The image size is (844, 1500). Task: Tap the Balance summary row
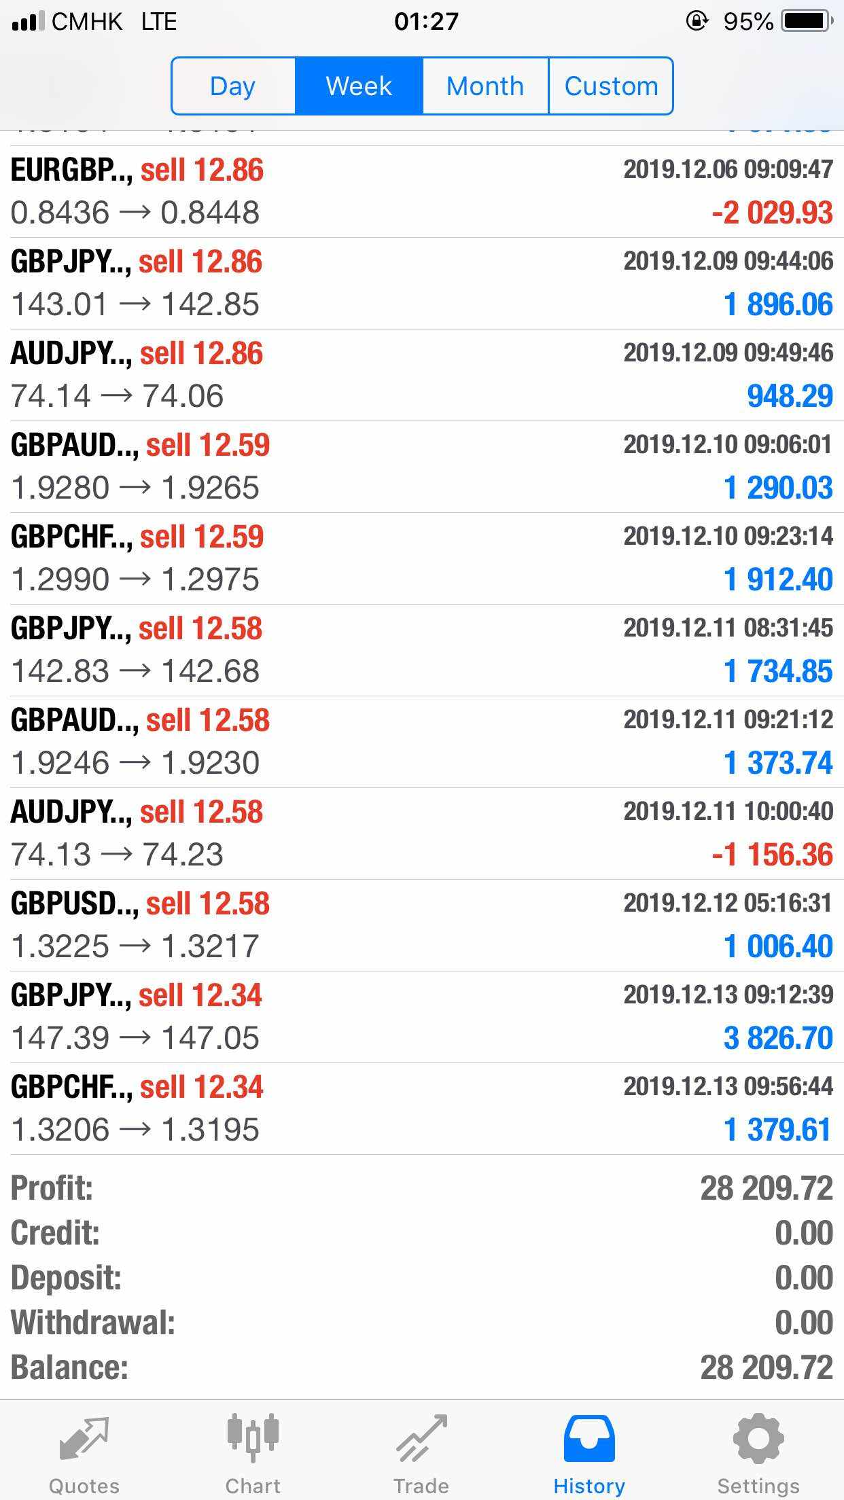pos(422,1368)
